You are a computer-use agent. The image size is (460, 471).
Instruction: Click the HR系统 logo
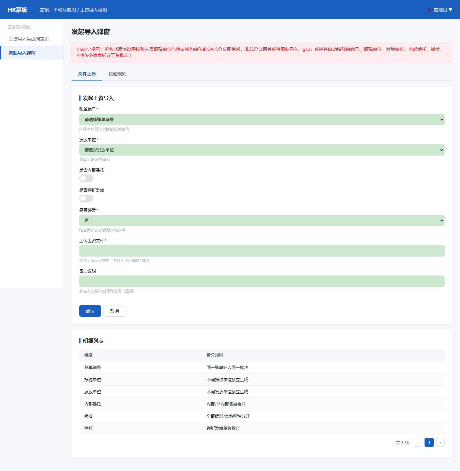[x=18, y=10]
